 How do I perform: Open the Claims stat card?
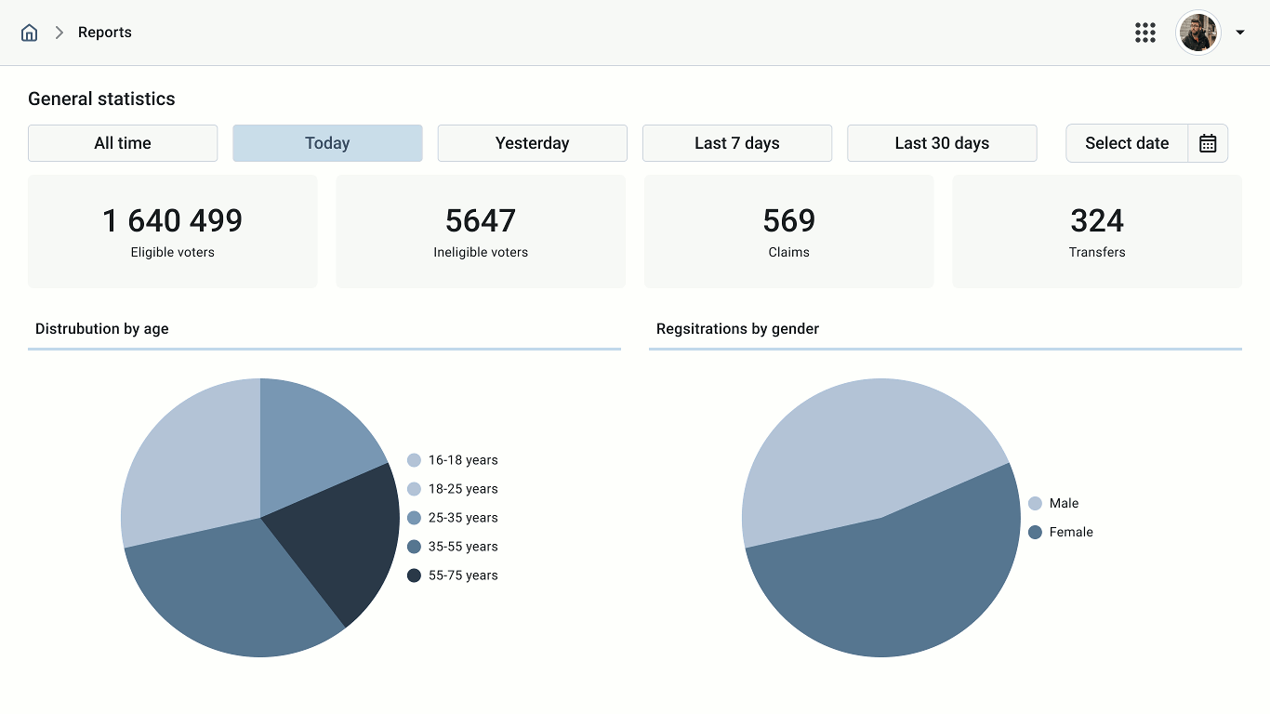(788, 231)
